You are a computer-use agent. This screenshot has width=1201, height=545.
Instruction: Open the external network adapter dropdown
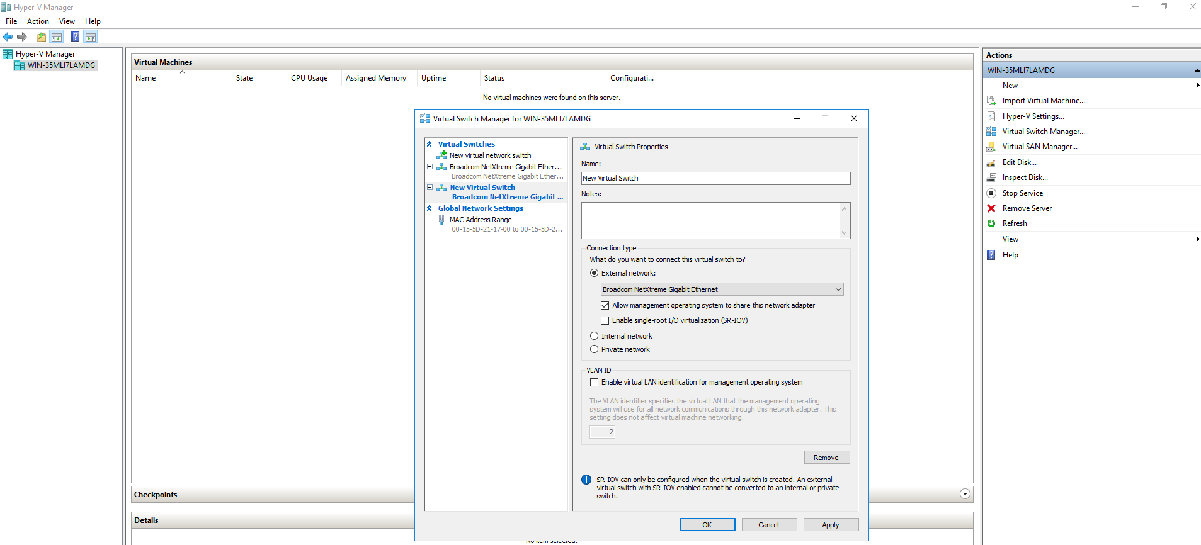pyautogui.click(x=722, y=289)
